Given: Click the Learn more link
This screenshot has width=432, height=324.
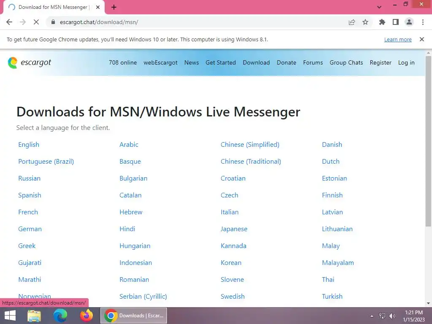Looking at the screenshot, I should coord(398,39).
